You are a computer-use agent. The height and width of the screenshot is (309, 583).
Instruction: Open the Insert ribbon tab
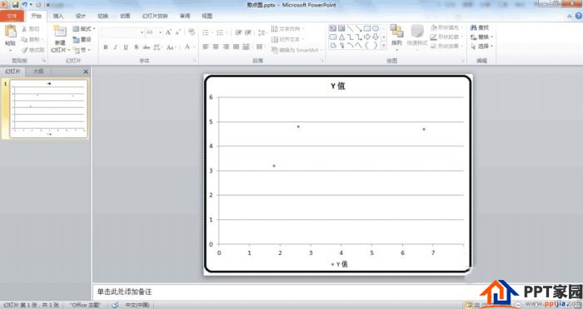click(x=58, y=16)
